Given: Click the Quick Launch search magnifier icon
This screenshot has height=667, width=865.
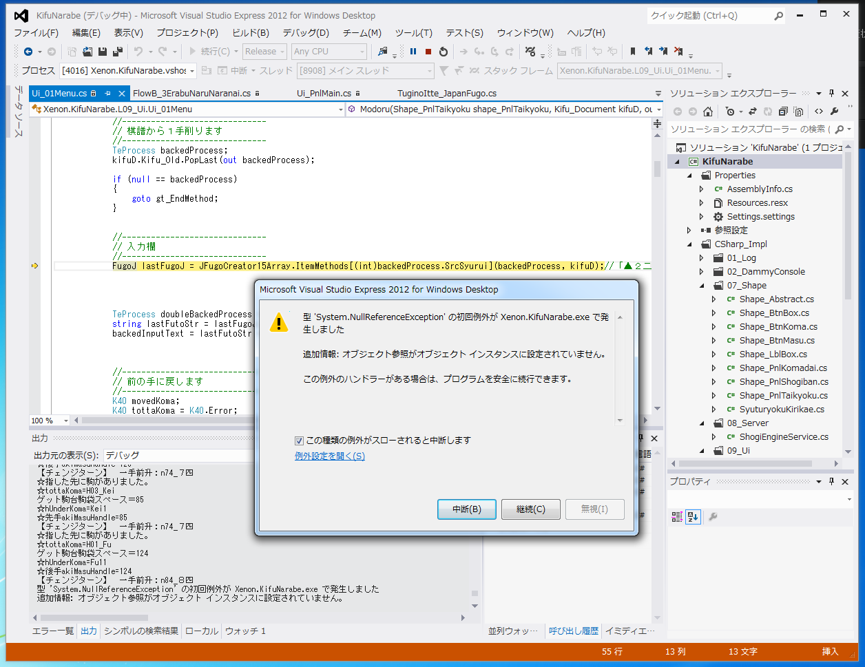Looking at the screenshot, I should tap(778, 15).
